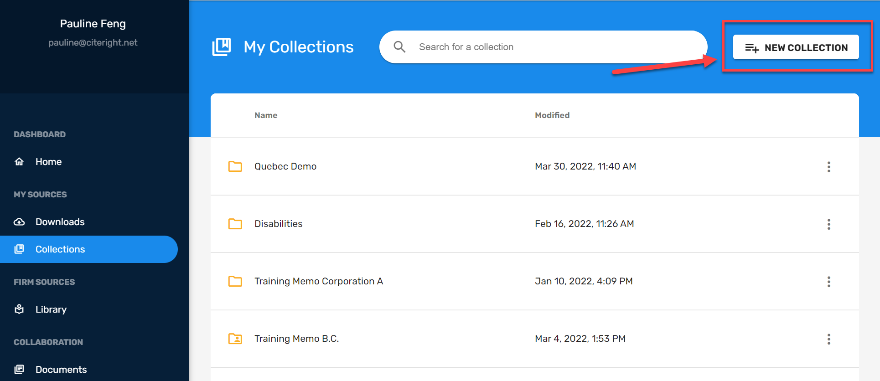Open more options for Disabilities
880x381 pixels.
tap(829, 224)
